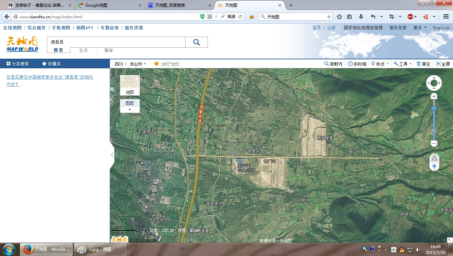Open 手机地图 menu link
453x256 pixels.
point(61,28)
